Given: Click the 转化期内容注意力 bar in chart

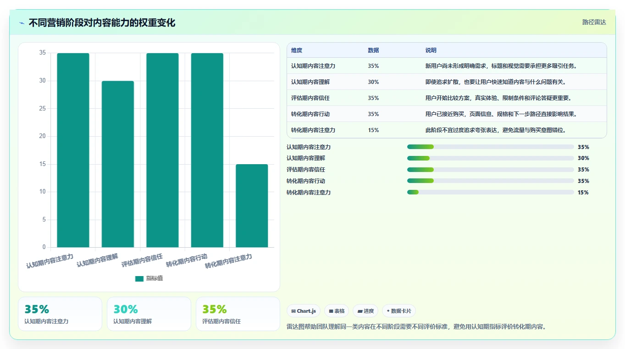Looking at the screenshot, I should (252, 205).
